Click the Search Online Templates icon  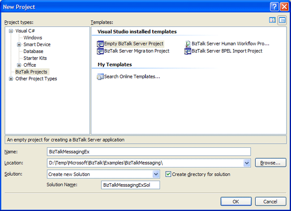click(x=100, y=77)
